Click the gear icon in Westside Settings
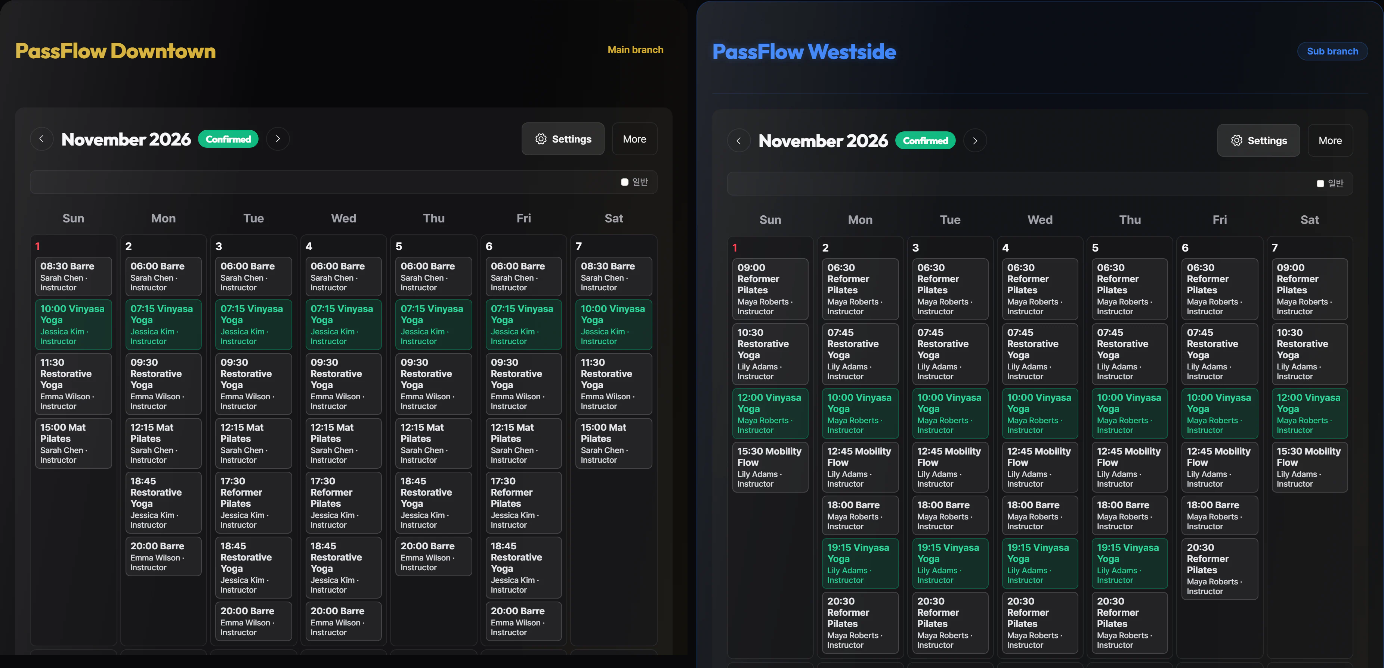Viewport: 1384px width, 668px height. coord(1236,141)
